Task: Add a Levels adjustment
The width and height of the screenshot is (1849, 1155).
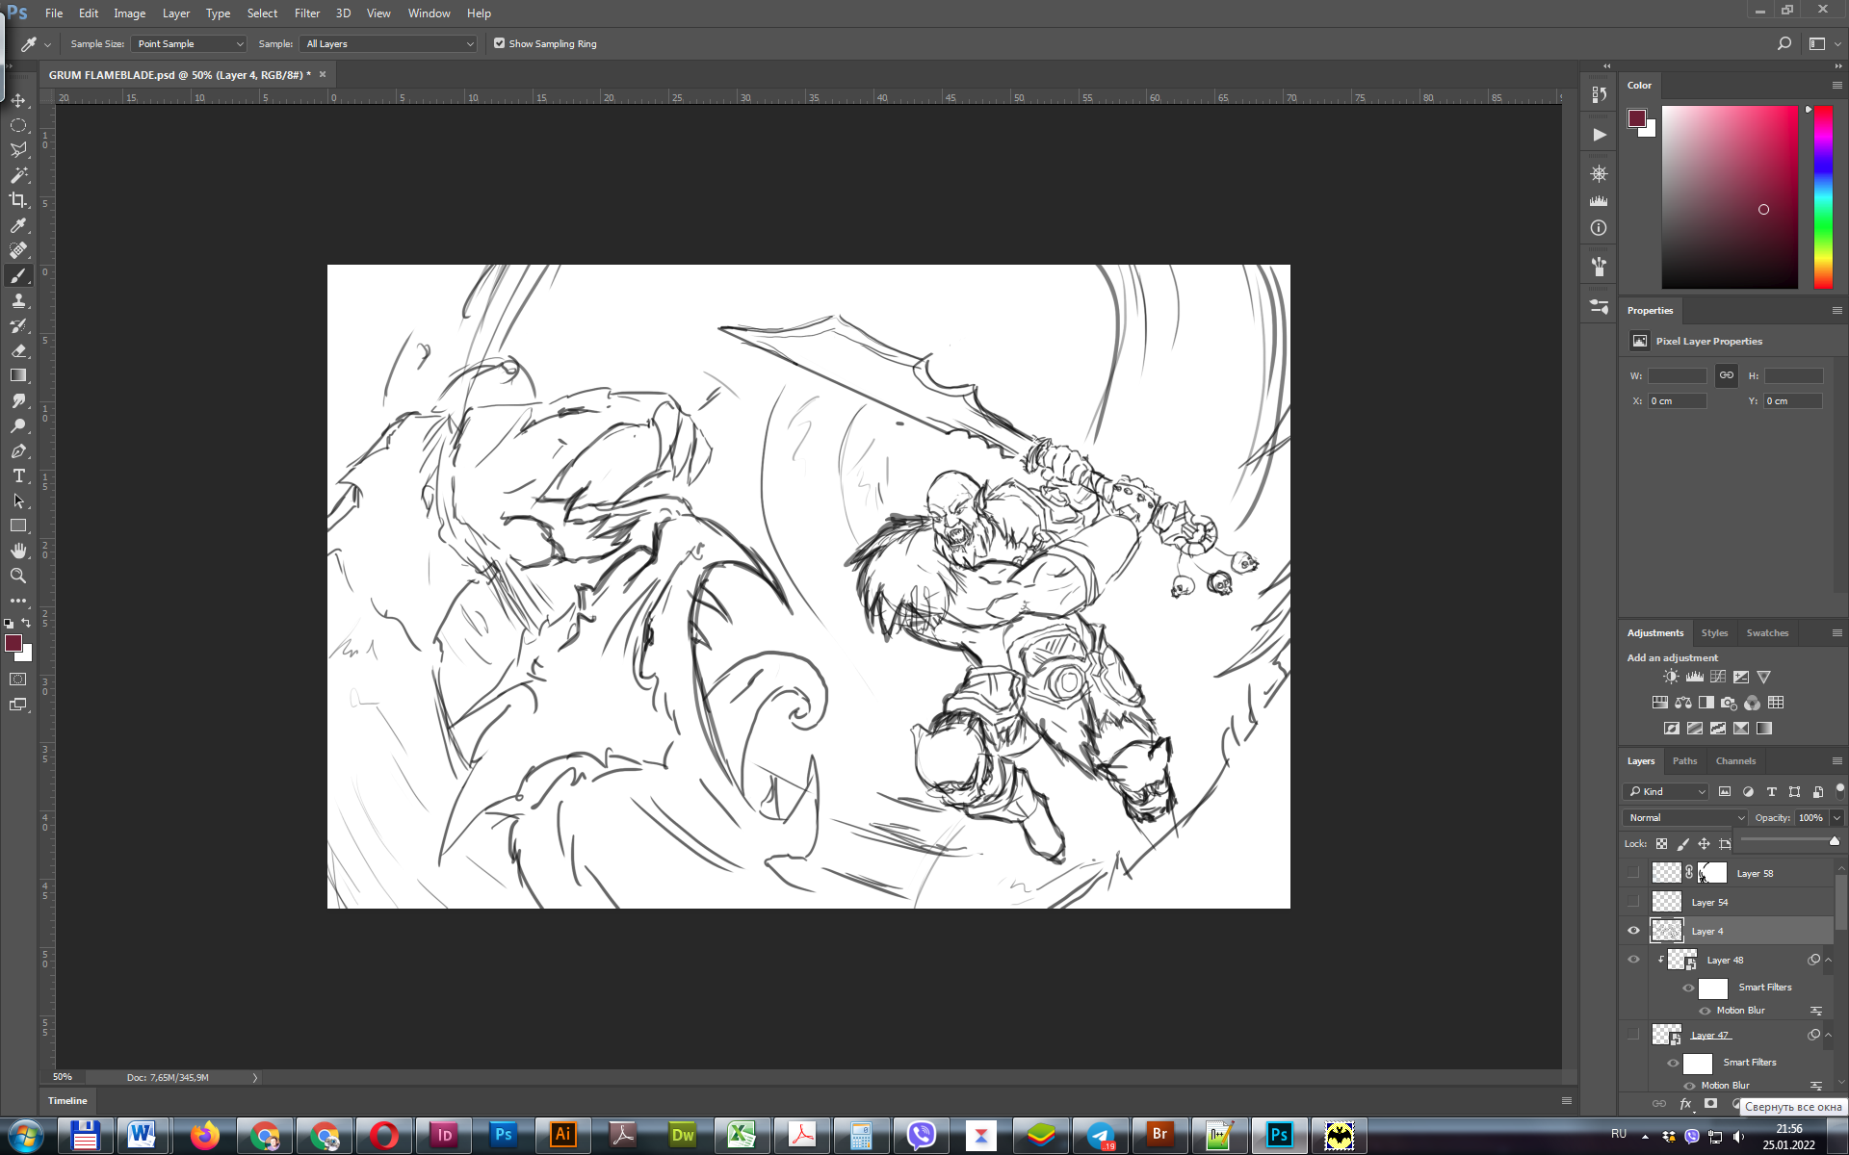Action: [1694, 677]
